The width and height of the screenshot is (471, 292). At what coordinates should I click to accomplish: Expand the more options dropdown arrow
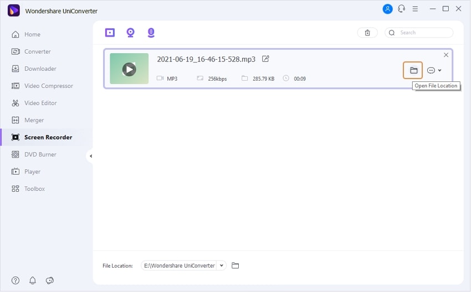(x=440, y=70)
